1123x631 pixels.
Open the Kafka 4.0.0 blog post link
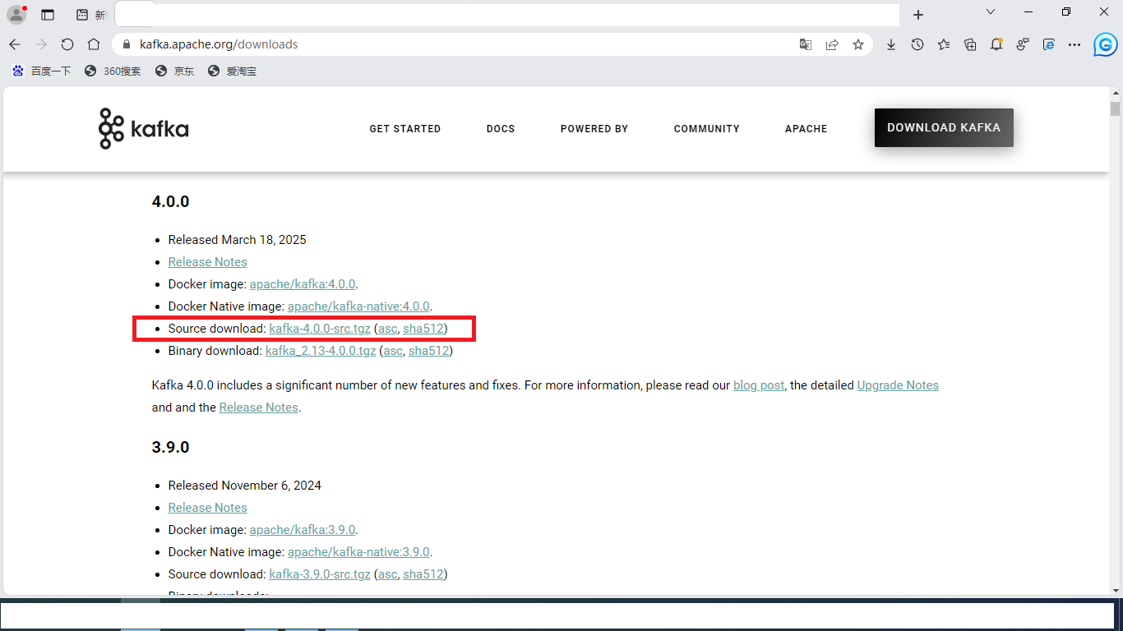pyautogui.click(x=759, y=385)
